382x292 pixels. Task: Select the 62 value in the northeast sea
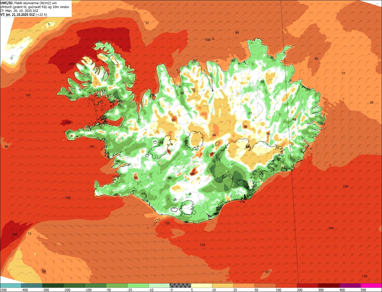(316, 59)
